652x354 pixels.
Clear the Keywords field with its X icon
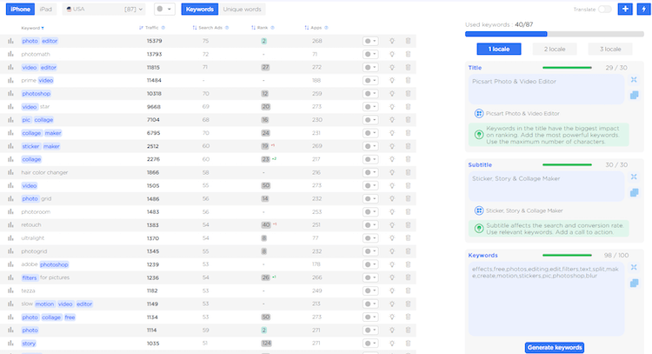pos(634,267)
